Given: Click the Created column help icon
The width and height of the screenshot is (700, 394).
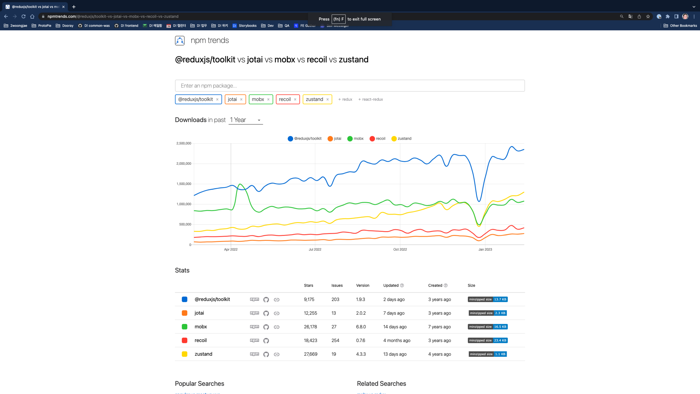Looking at the screenshot, I should [445, 285].
